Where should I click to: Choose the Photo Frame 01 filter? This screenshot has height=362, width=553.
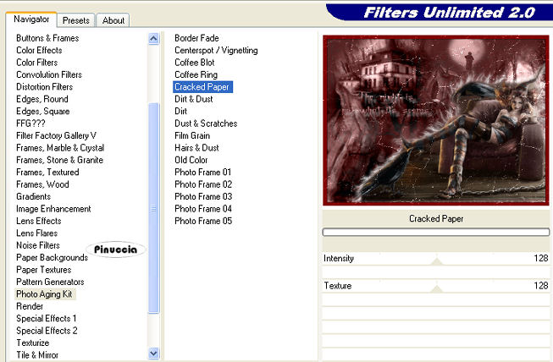pyautogui.click(x=203, y=173)
